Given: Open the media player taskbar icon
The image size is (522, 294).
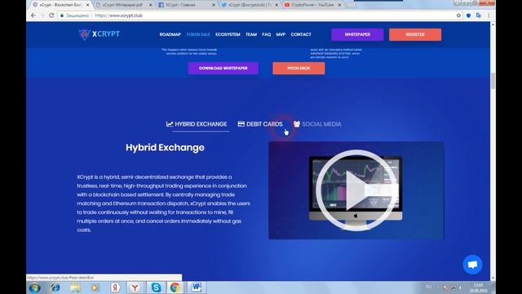Looking at the screenshot, I should point(95,287).
